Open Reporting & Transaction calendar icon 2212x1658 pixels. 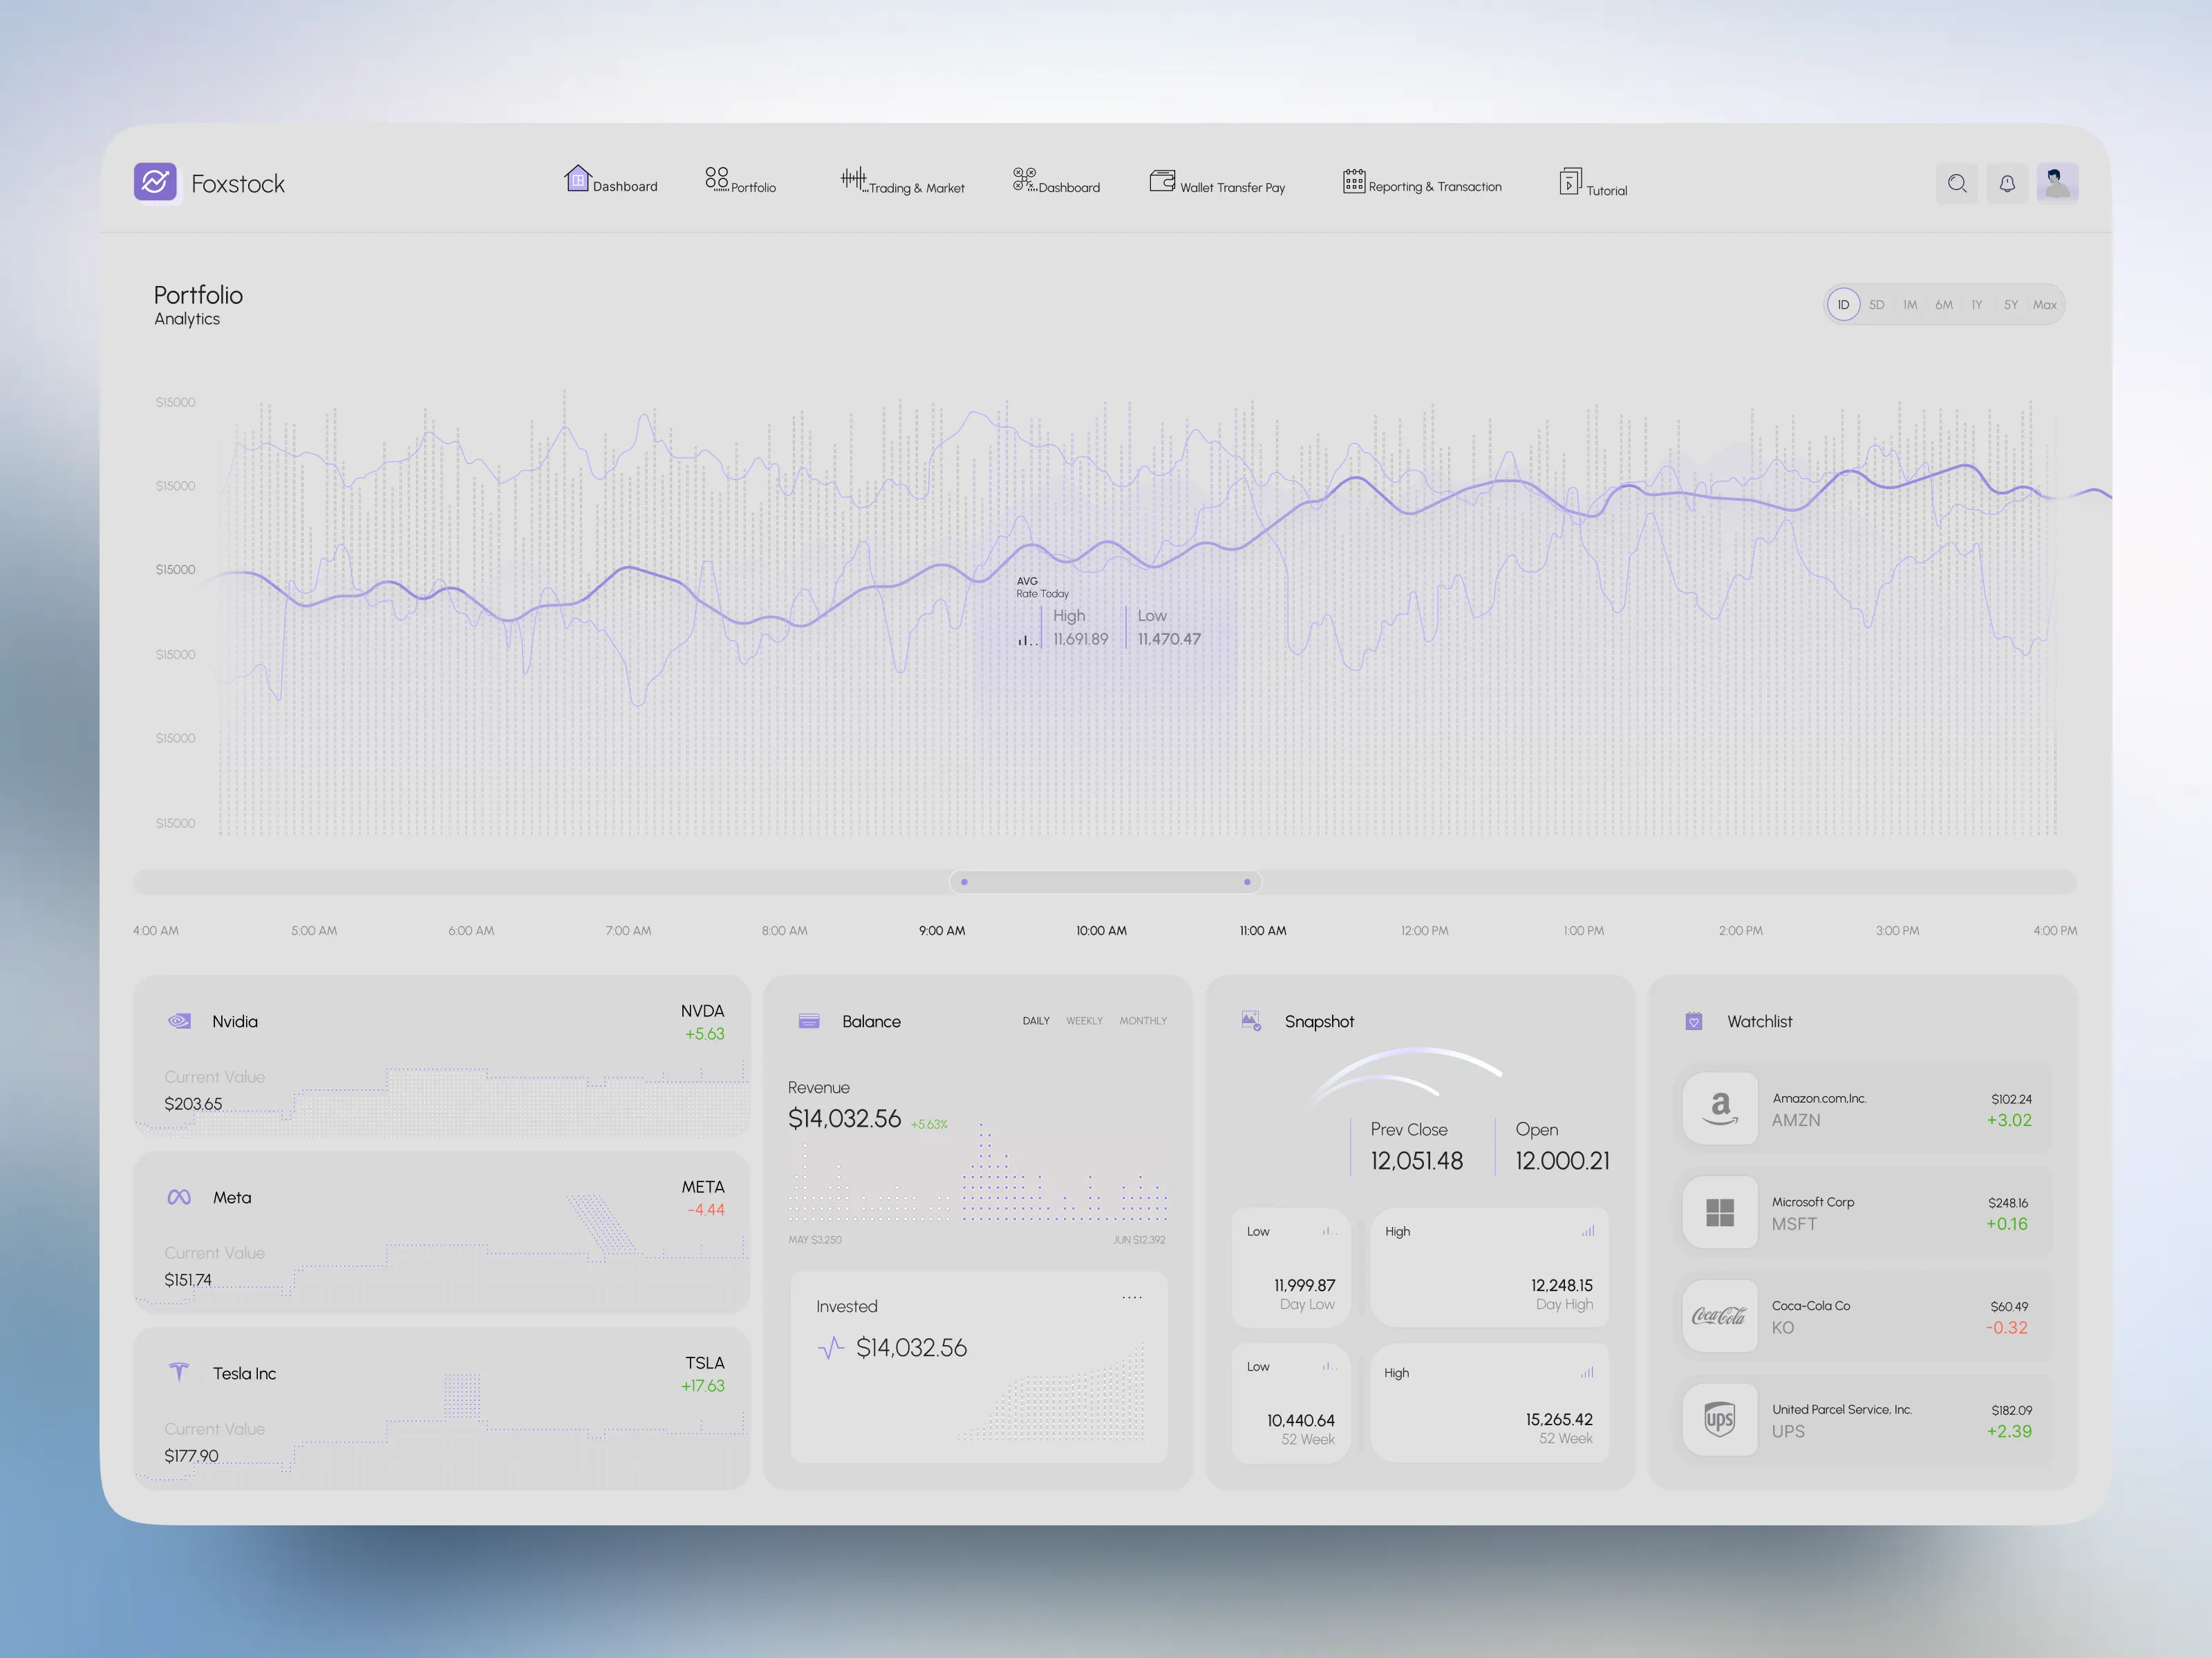(1354, 181)
